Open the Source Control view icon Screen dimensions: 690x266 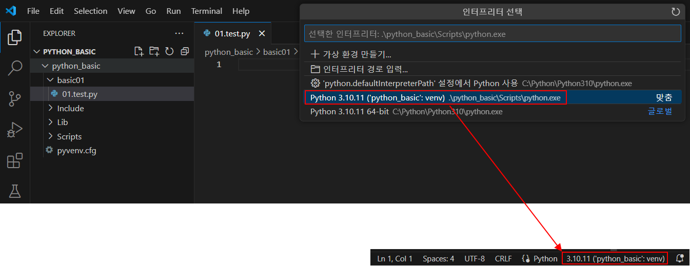(15, 99)
